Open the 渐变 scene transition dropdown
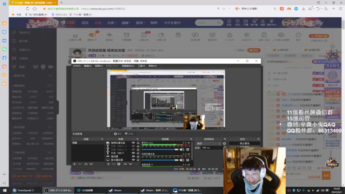The height and width of the screenshot is (194, 345). 208,144
